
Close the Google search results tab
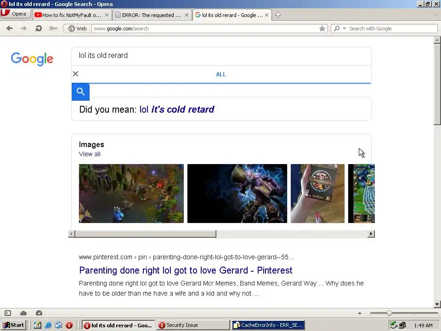point(266,15)
